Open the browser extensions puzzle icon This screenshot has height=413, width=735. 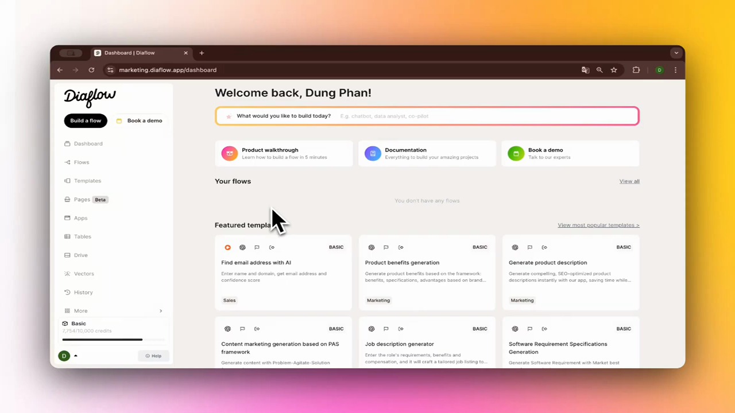coord(636,70)
